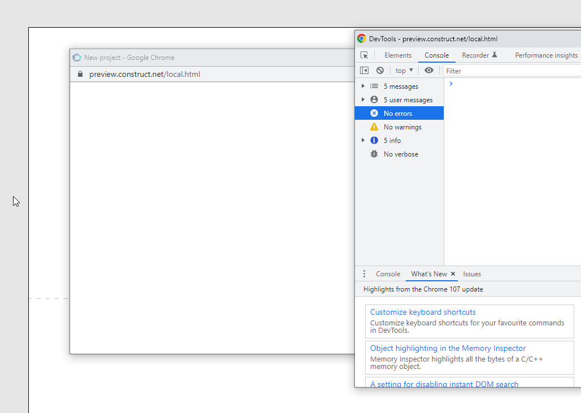Open the drawer three-dot overflow menu
Viewport: 581px width, 413px height.
364,273
